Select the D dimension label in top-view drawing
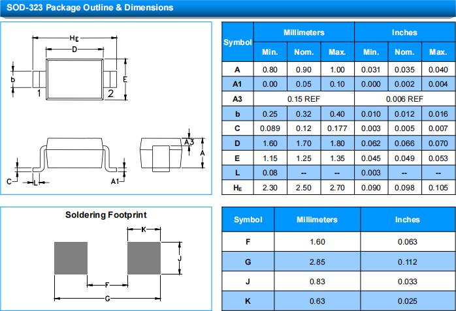This screenshot has width=456, height=311. (x=74, y=50)
